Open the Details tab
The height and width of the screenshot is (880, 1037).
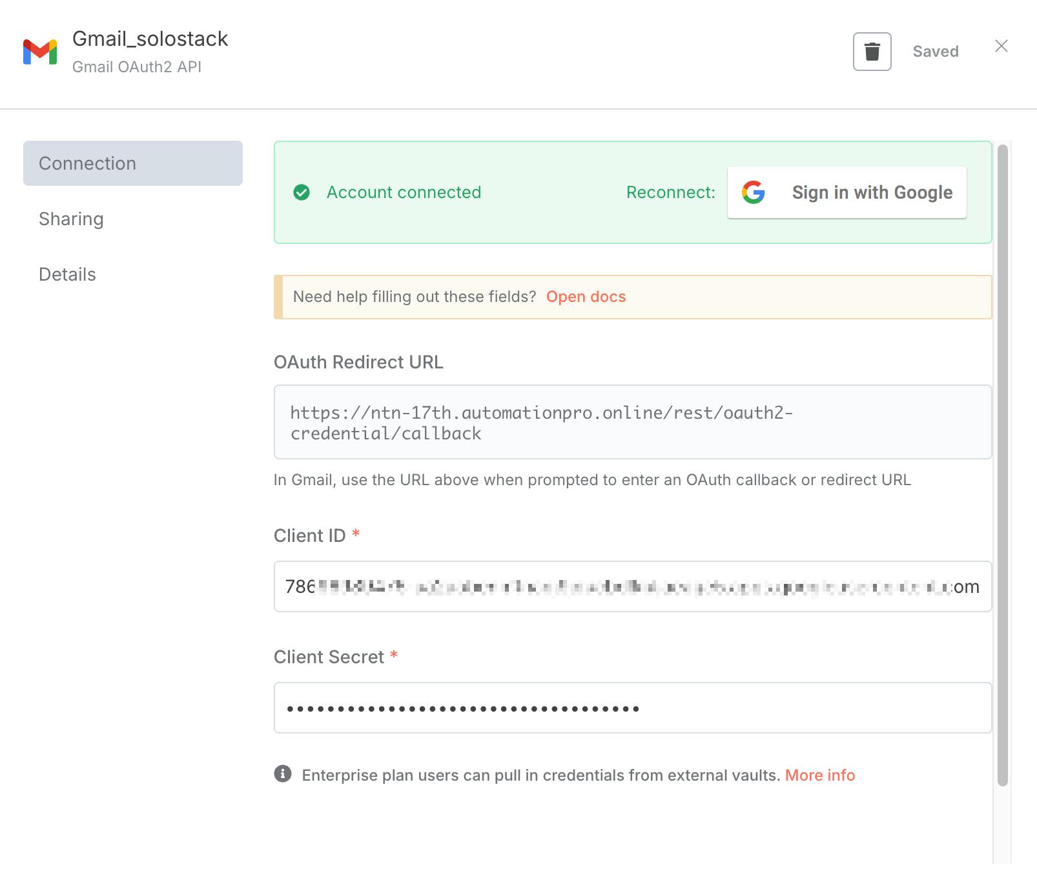click(x=67, y=274)
